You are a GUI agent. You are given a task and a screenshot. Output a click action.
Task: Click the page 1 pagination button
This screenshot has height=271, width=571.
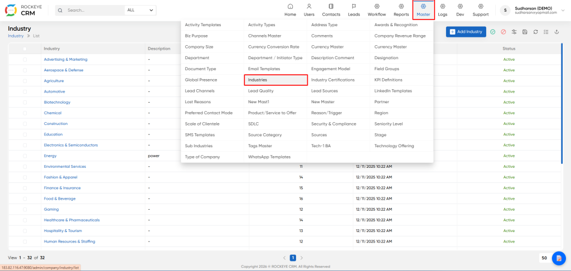click(293, 258)
